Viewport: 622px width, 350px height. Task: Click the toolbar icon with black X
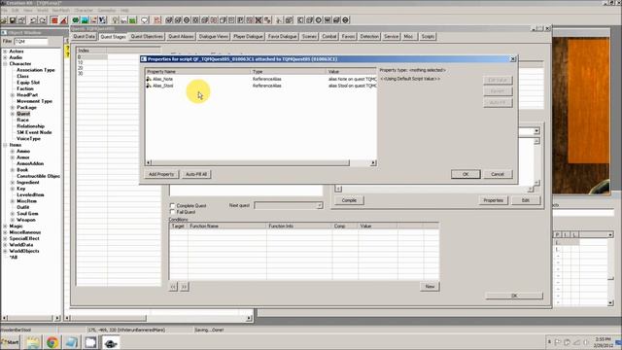(x=259, y=19)
